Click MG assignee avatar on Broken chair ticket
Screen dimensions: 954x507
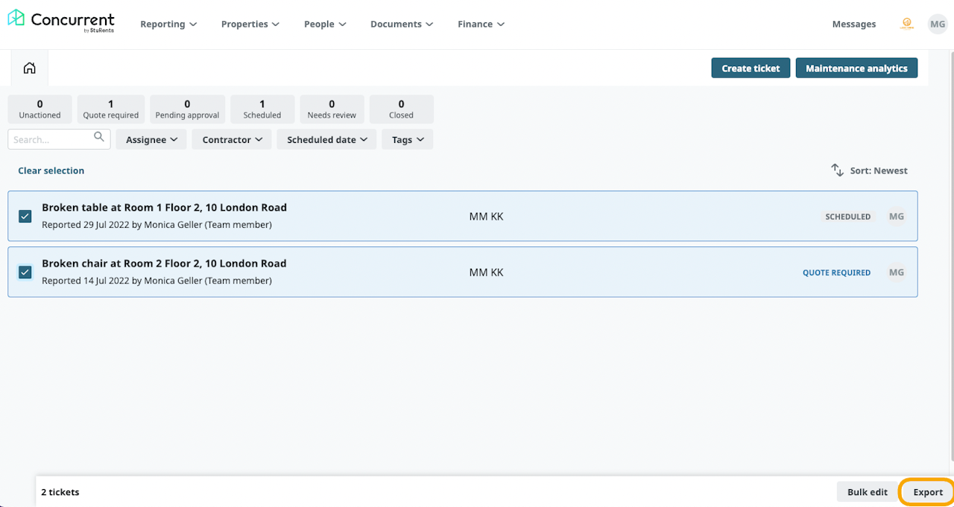pyautogui.click(x=897, y=272)
